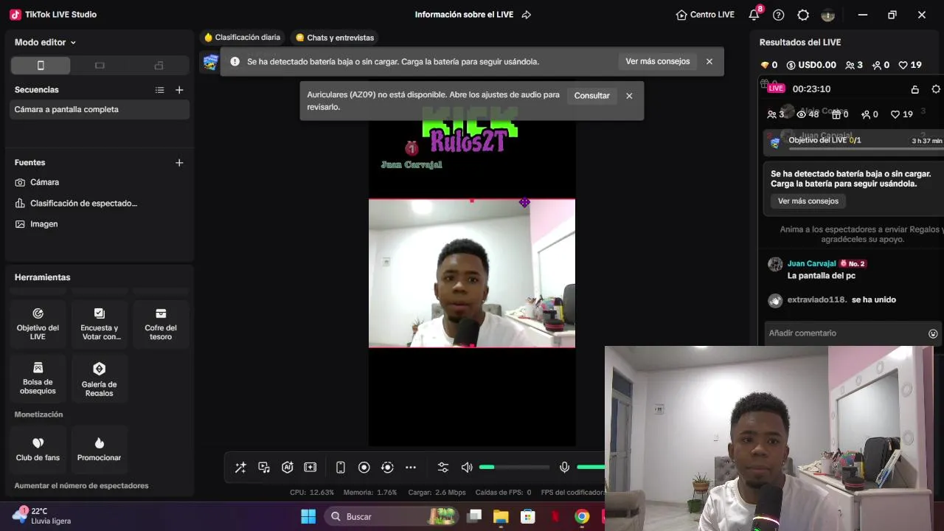Open Galería de Regalos tool
This screenshot has height=531, width=944.
(100, 378)
